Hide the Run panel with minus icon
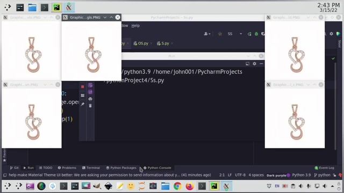Viewport: 344px width, 193px height. [x=261, y=64]
